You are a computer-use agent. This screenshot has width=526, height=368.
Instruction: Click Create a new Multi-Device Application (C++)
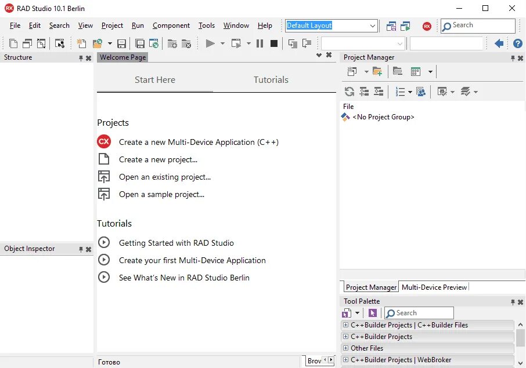199,142
